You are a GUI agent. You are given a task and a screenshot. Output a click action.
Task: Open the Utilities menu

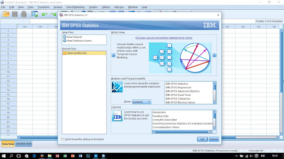point(106,7)
